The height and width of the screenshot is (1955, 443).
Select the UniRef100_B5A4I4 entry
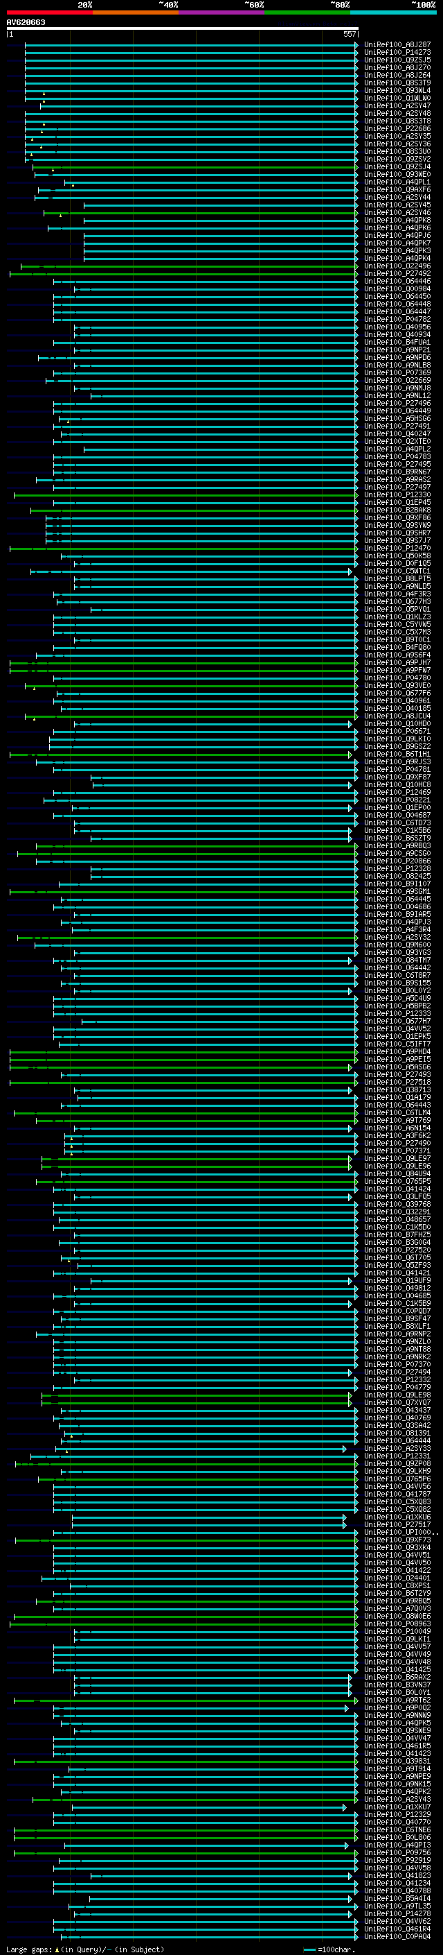click(x=397, y=1898)
